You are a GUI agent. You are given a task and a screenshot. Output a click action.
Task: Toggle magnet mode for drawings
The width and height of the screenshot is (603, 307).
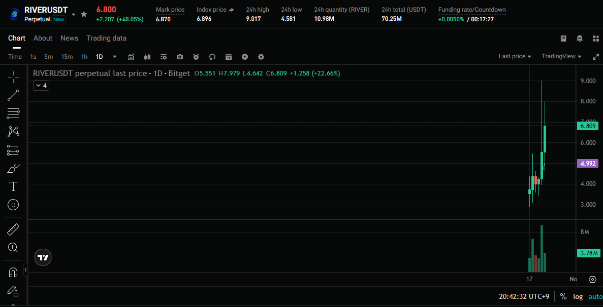[x=13, y=273]
